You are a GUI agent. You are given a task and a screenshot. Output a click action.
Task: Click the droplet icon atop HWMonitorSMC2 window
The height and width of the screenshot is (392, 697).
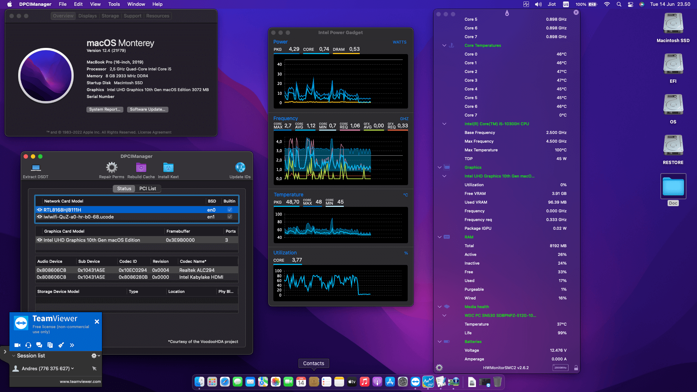(x=507, y=13)
